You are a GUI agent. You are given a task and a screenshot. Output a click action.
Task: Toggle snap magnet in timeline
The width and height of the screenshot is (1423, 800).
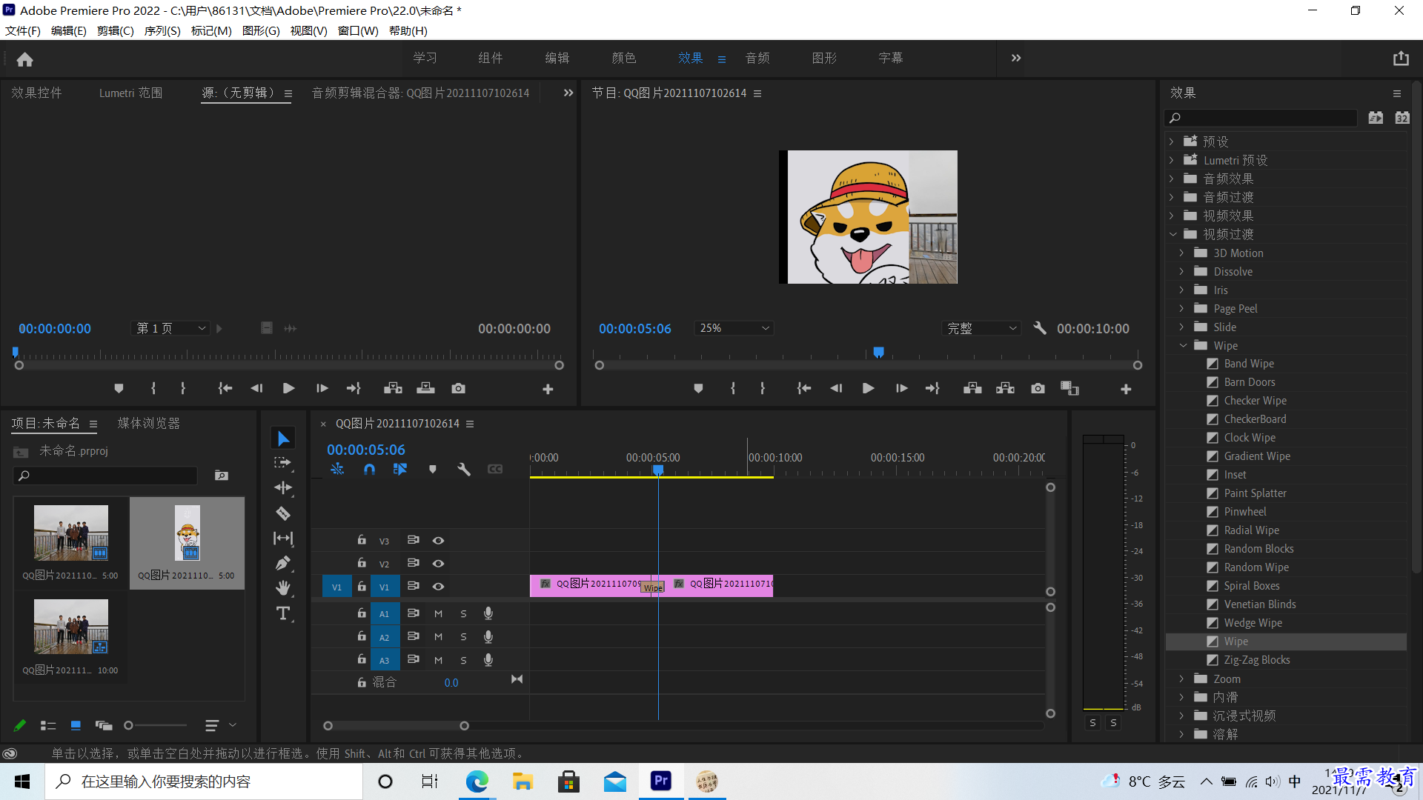(369, 469)
